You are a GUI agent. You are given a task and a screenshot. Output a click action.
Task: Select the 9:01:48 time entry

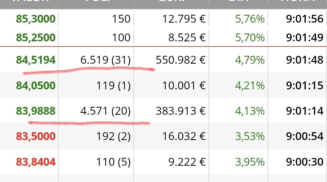(x=305, y=60)
